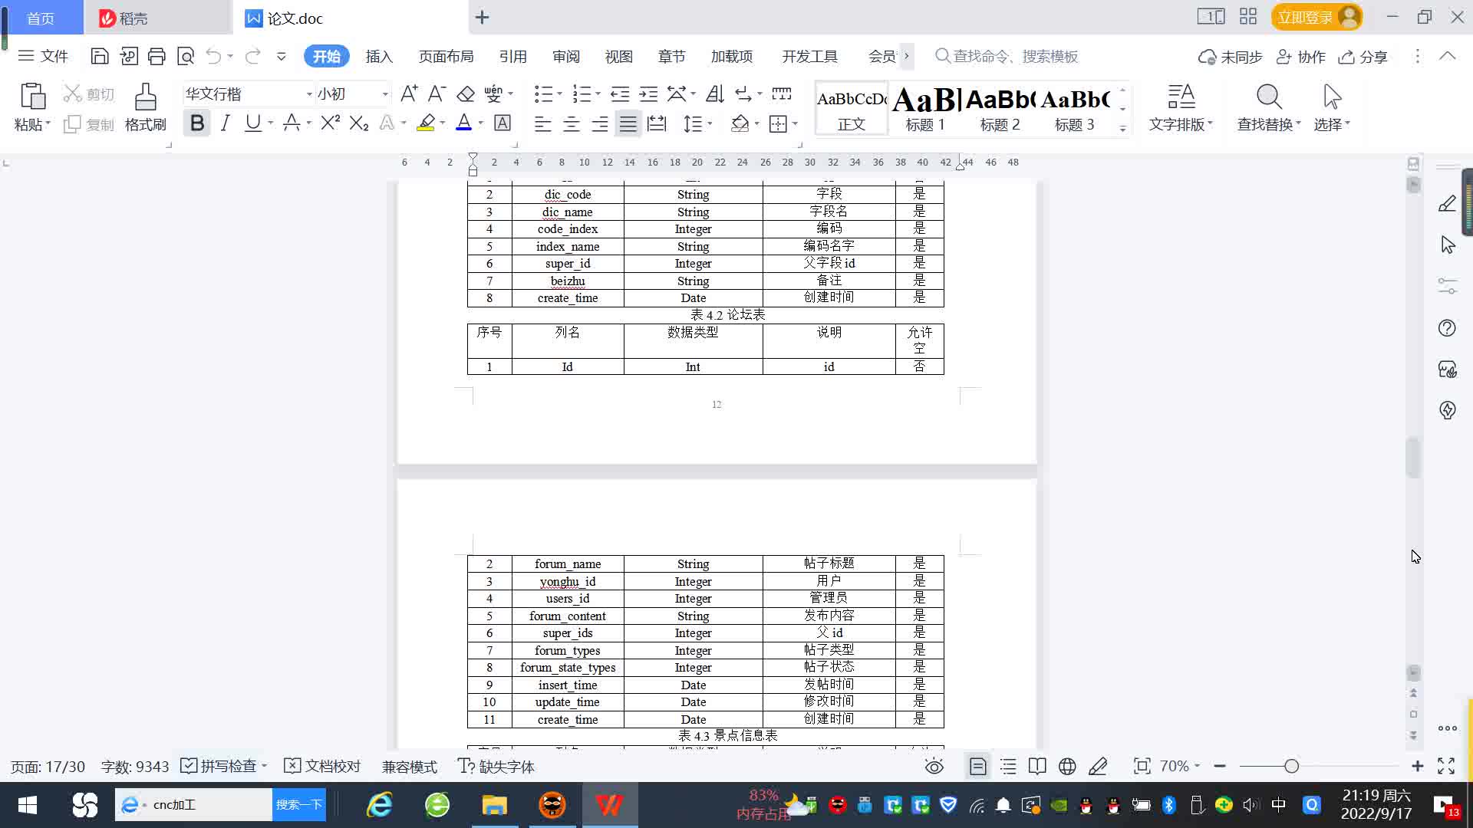Click the command search field
The width and height of the screenshot is (1473, 828).
point(1007,57)
